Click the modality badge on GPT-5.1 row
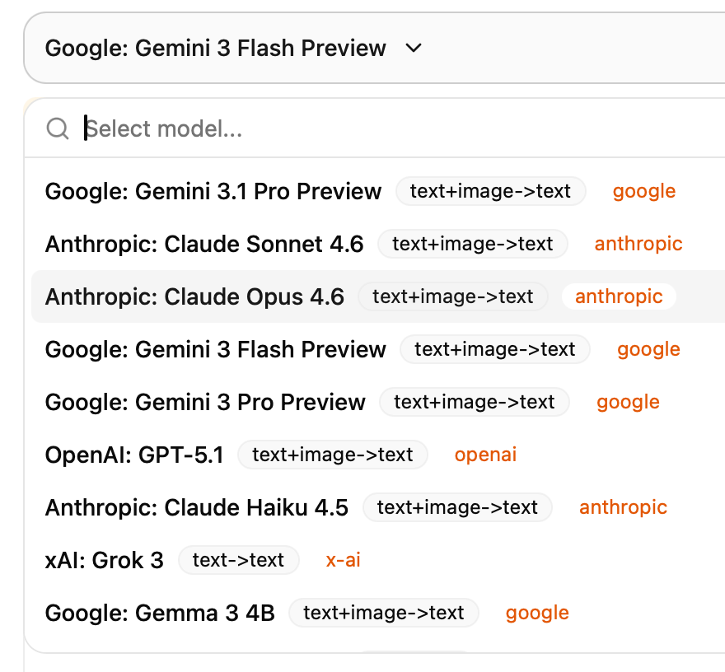The width and height of the screenshot is (725, 672). click(333, 455)
